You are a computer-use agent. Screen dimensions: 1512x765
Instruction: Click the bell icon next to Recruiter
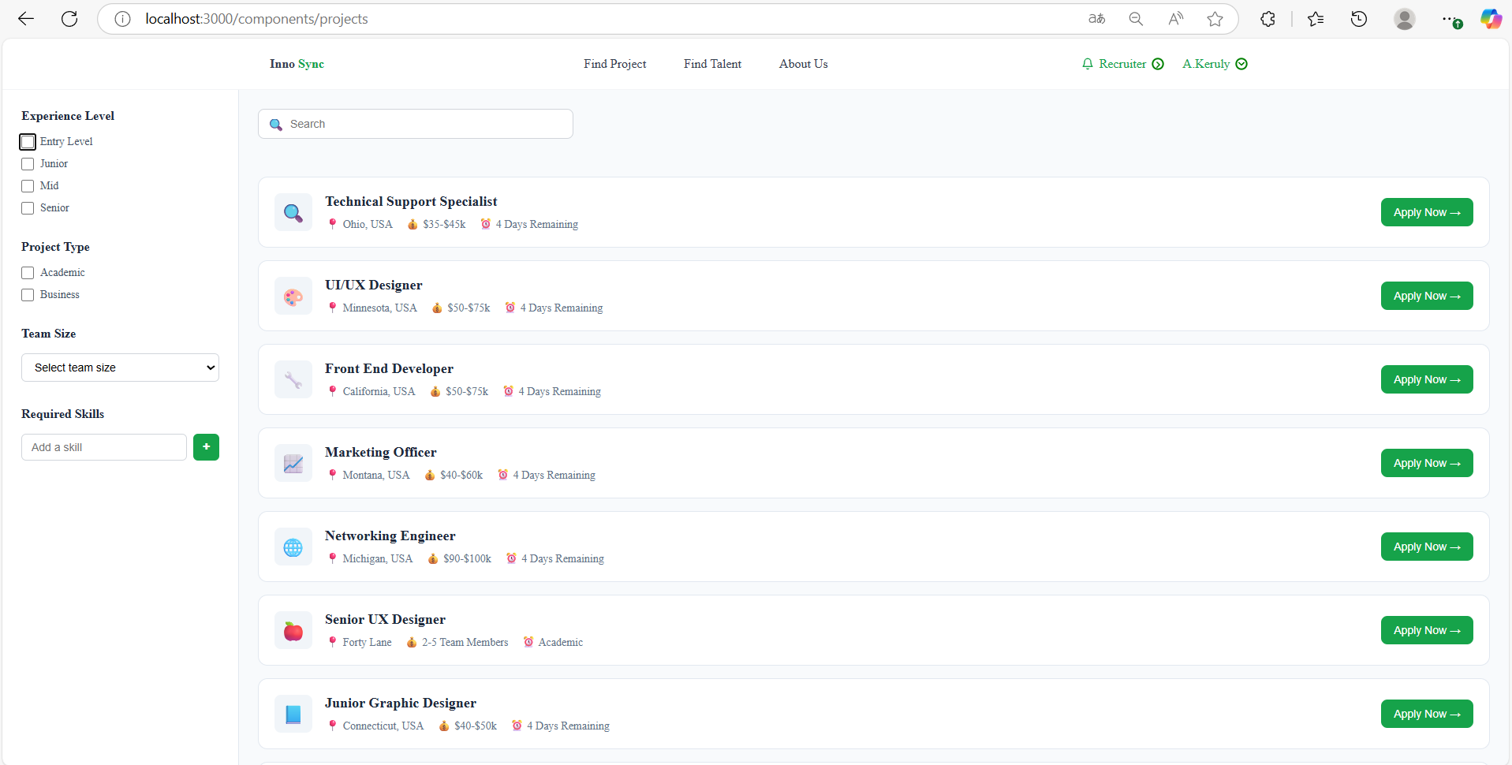(x=1088, y=64)
